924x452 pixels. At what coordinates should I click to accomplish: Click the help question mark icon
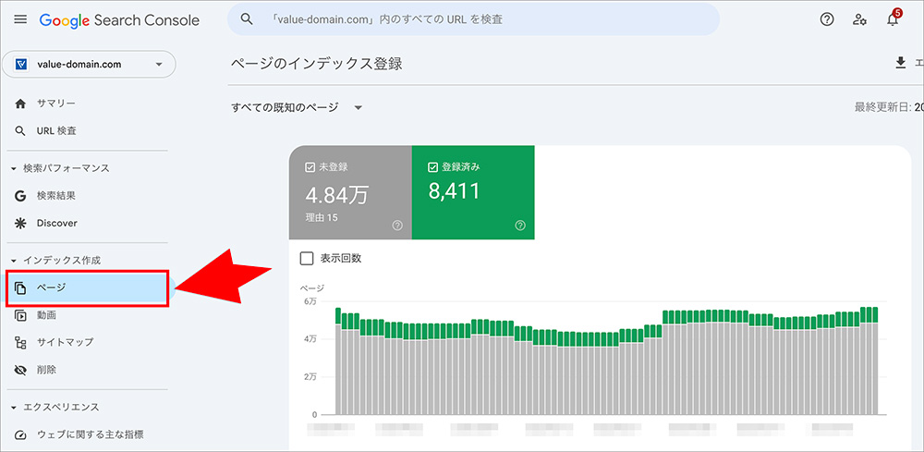tap(827, 19)
